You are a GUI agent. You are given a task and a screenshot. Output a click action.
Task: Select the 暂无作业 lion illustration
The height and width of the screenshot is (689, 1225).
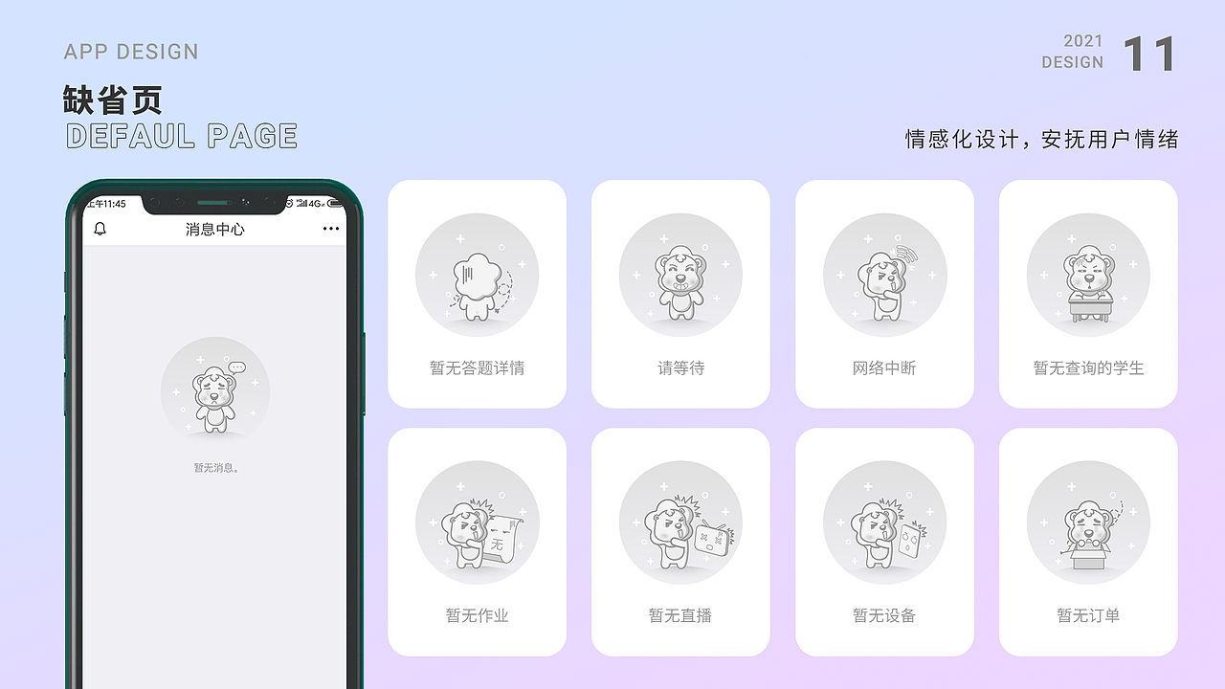[x=477, y=522]
